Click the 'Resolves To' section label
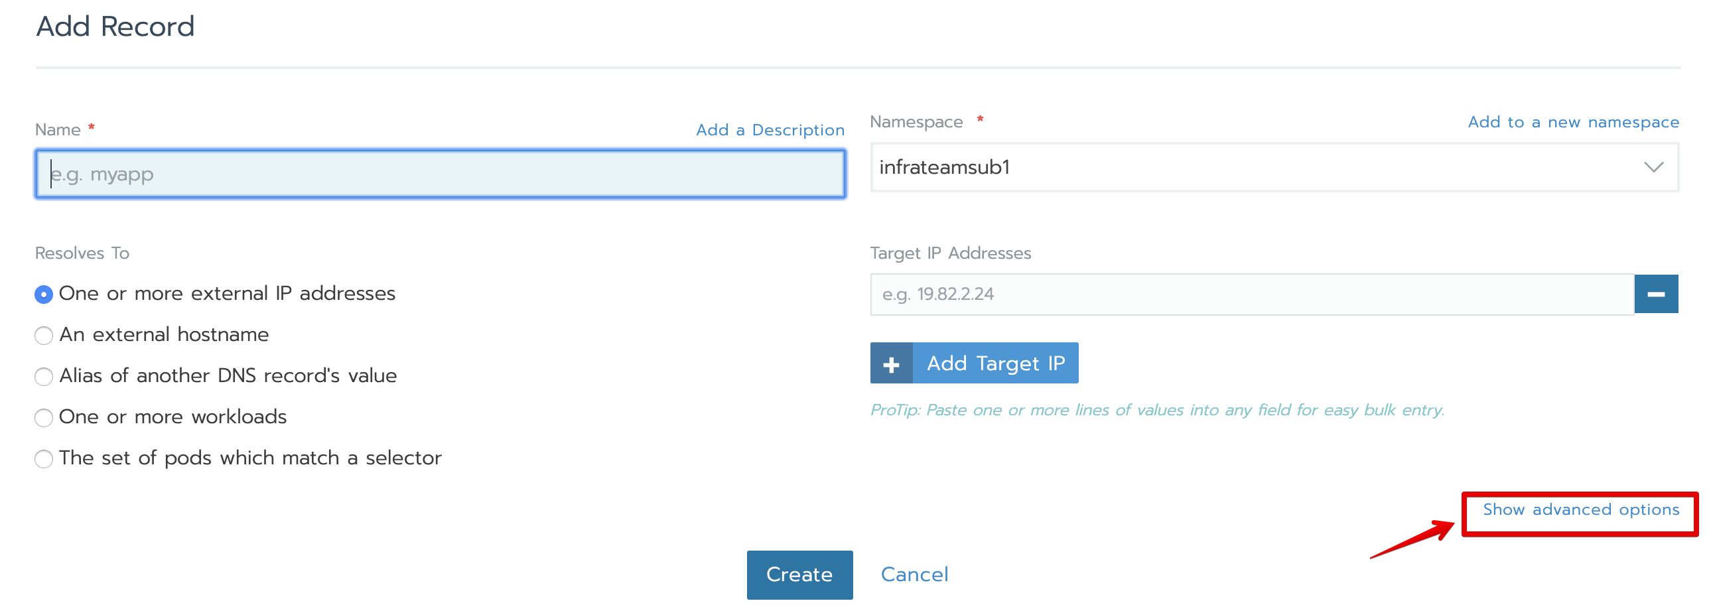 (82, 253)
